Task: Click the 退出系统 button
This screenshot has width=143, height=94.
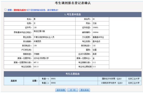Action: pyautogui.click(x=85, y=90)
